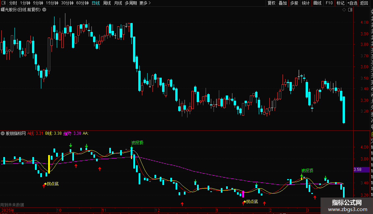This screenshot has height=214, width=373.
Task: Click the 3.20 label on main price axis
Action: click(x=364, y=111)
